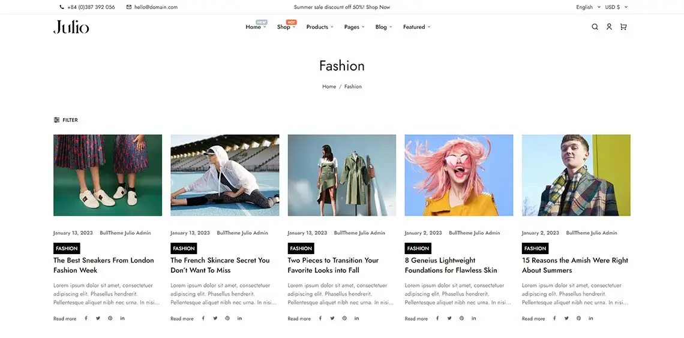Open the shopping cart icon

click(623, 27)
